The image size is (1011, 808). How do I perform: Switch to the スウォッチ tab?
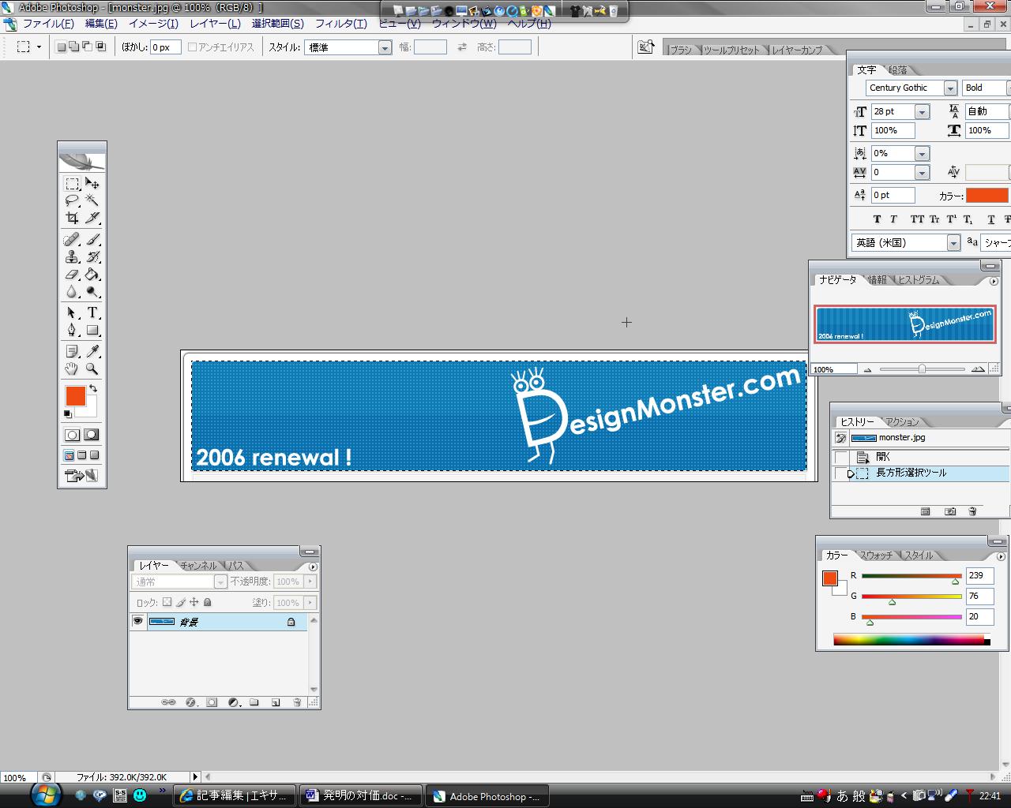pos(876,555)
